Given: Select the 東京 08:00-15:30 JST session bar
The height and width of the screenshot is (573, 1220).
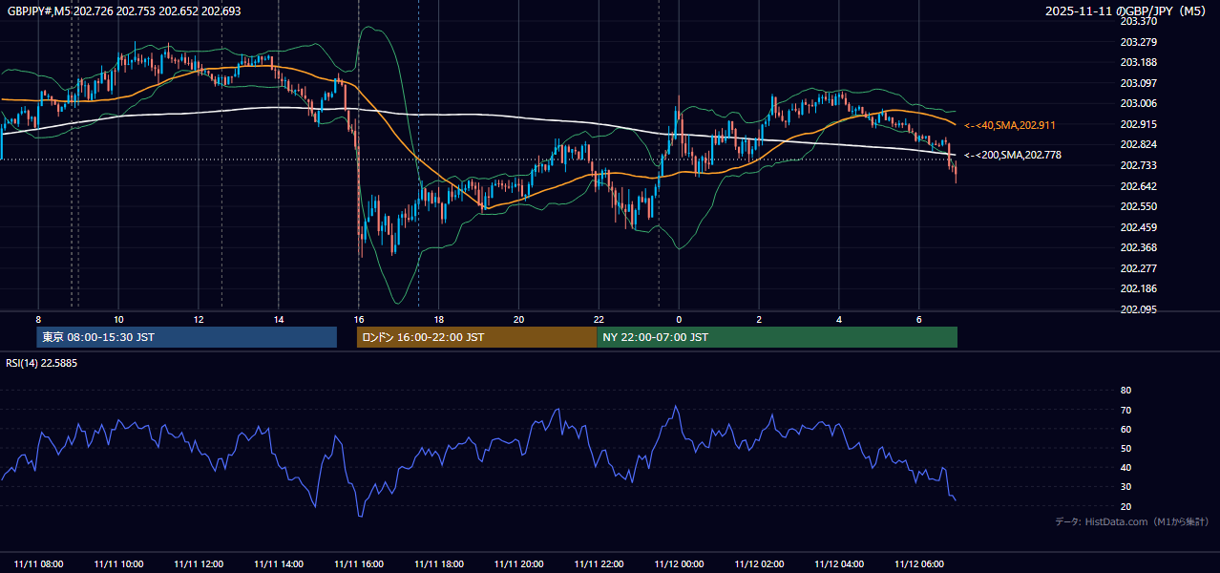Looking at the screenshot, I should point(187,337).
